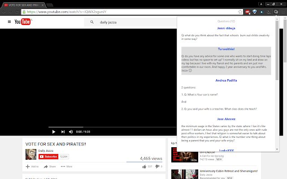Screen dimensions: 287x179
Task: Select the Turweithiel question text
Action: (x=226, y=63)
